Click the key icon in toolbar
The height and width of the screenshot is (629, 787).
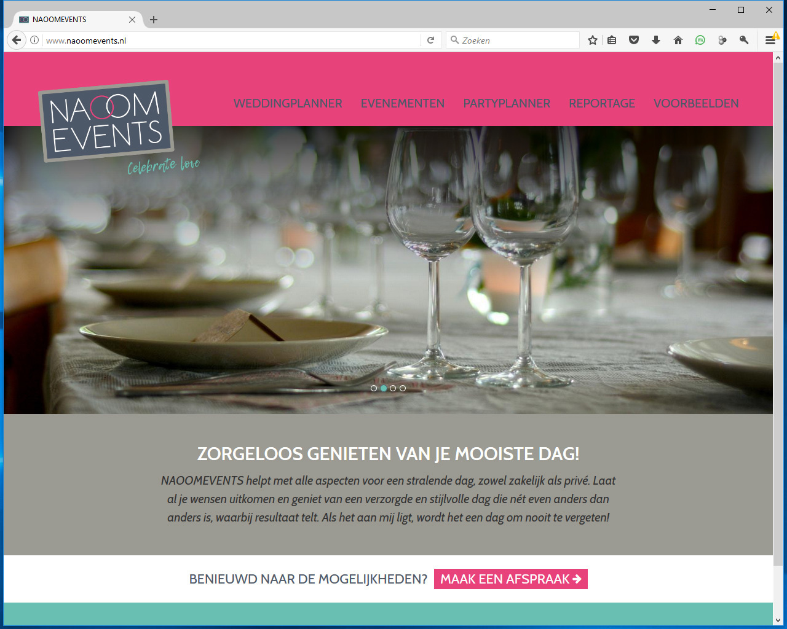[744, 40]
